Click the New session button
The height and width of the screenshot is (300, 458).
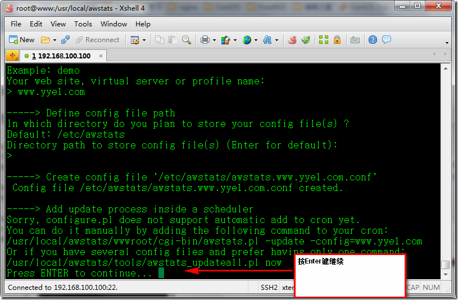tap(21, 39)
